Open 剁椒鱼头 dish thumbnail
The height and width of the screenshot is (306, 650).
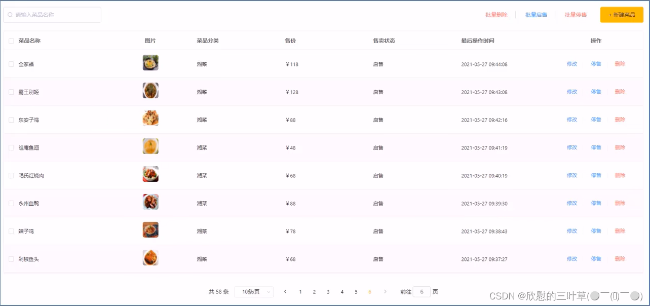coord(150,258)
